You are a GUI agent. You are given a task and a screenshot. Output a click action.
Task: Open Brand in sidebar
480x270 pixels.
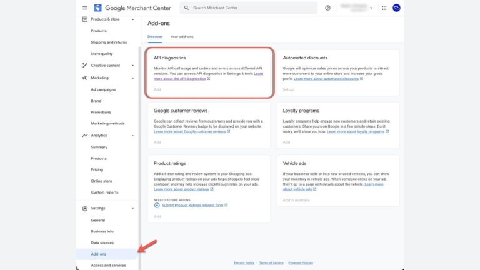(x=96, y=101)
